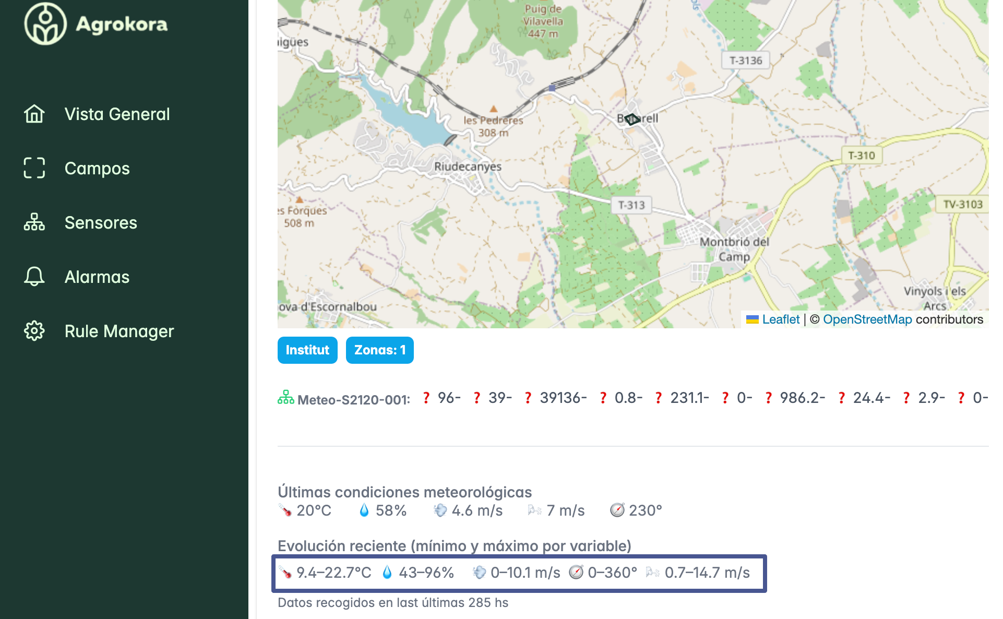
Task: Open the OpenStreetMap link
Action: (867, 319)
